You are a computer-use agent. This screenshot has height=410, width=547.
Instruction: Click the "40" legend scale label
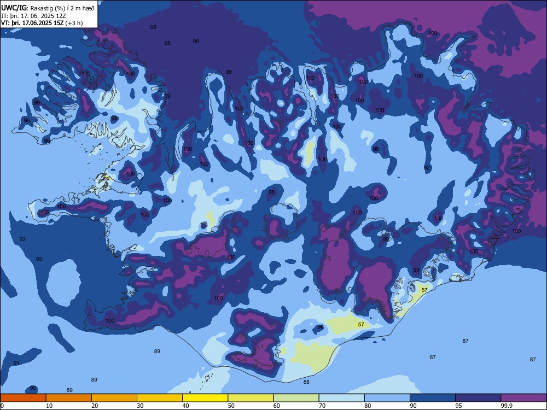point(186,406)
